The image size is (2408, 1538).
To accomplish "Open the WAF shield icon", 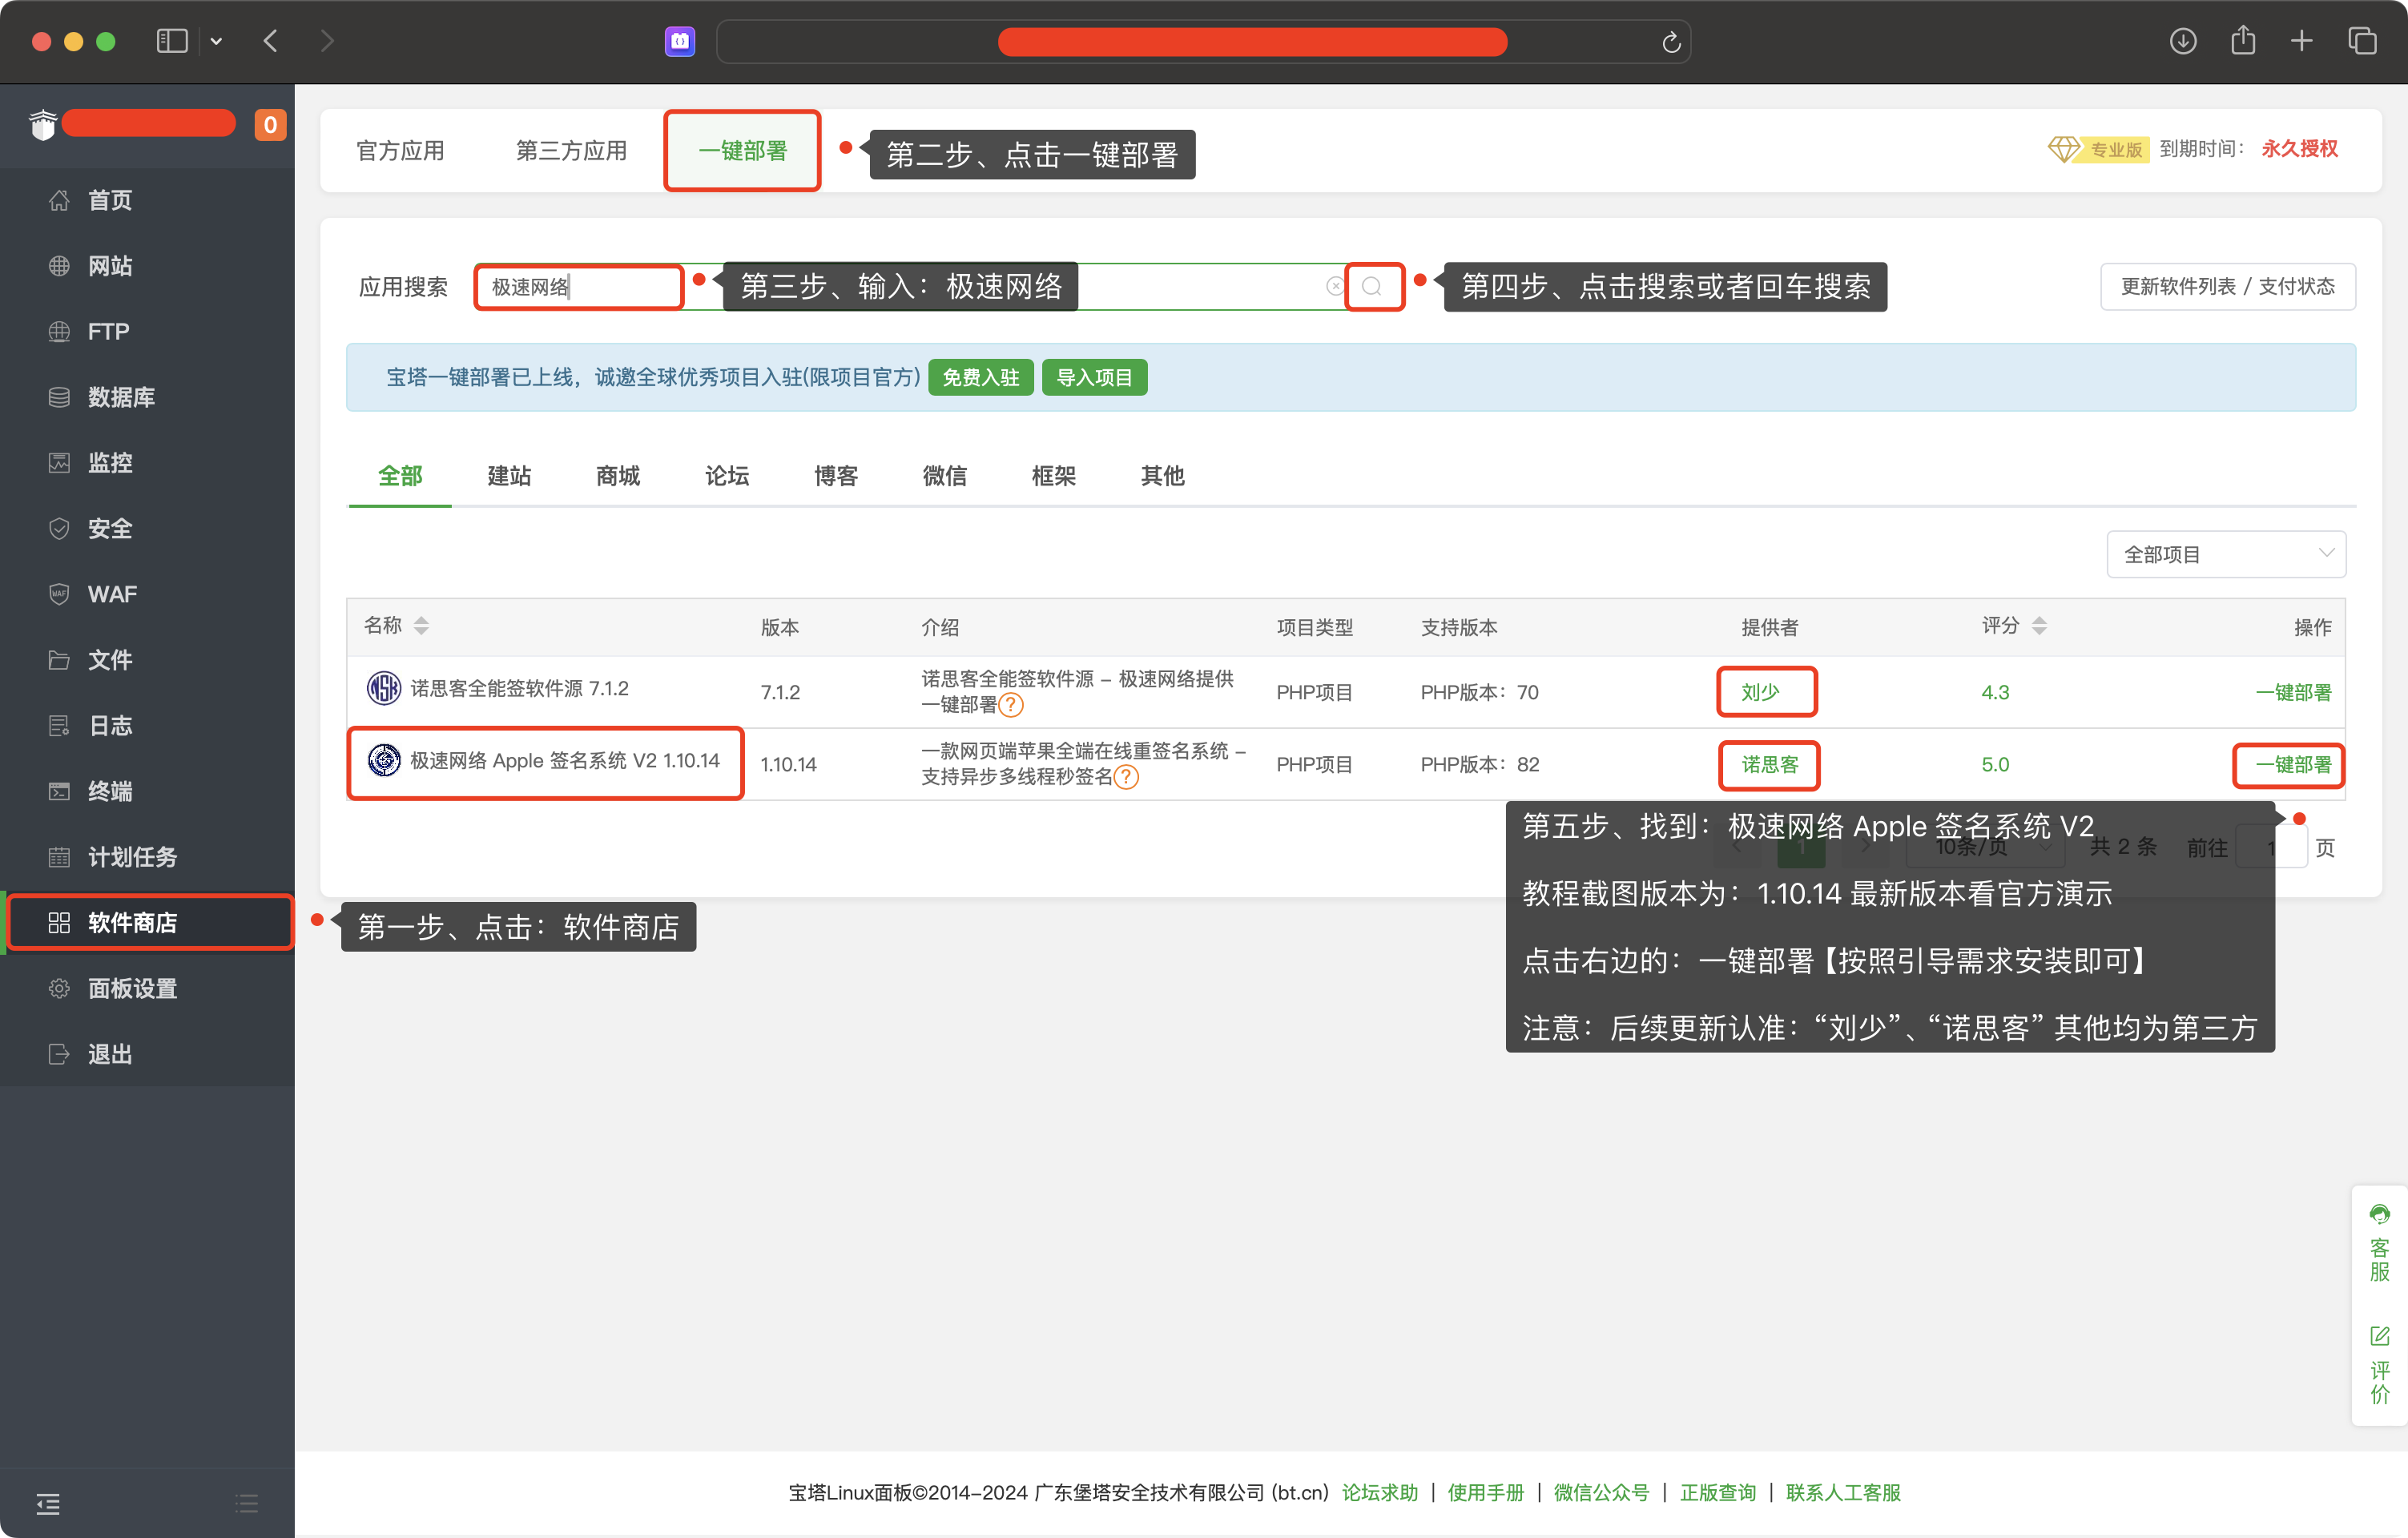I will point(59,594).
